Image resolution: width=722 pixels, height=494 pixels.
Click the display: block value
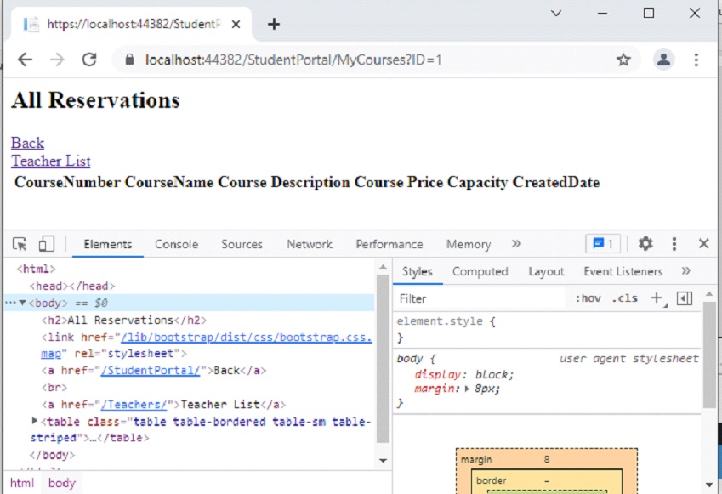[x=494, y=374]
